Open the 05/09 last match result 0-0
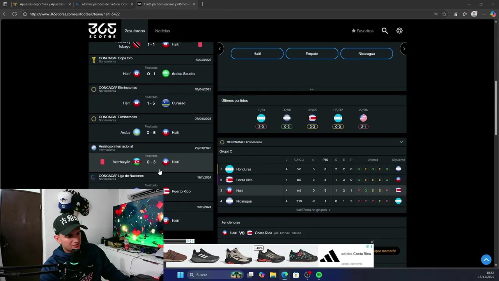This screenshot has width=499, height=281. (x=338, y=126)
